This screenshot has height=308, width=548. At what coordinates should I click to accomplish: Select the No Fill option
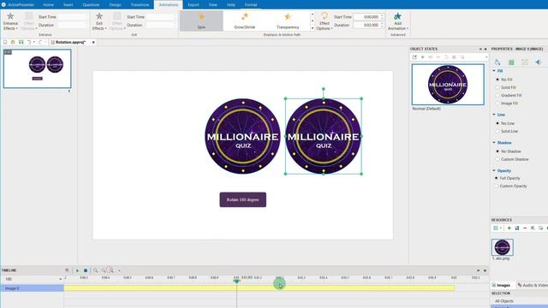click(x=504, y=80)
